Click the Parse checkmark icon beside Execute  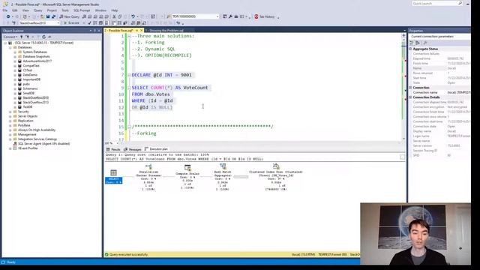89,23
